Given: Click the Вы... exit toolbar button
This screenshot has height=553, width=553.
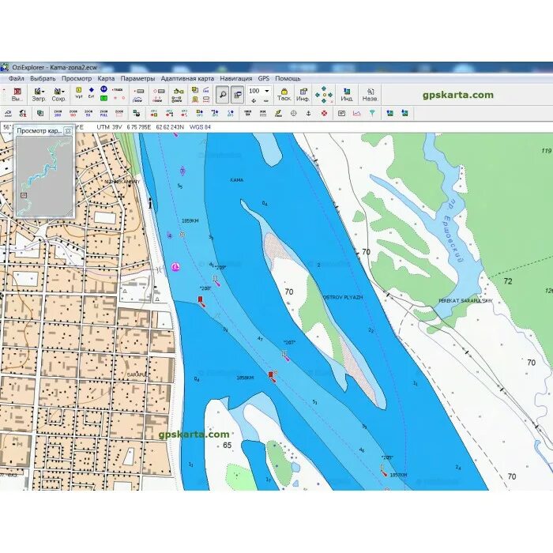Looking at the screenshot, I should point(17,95).
